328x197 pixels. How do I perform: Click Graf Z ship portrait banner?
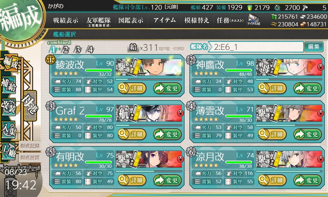tap(149, 113)
